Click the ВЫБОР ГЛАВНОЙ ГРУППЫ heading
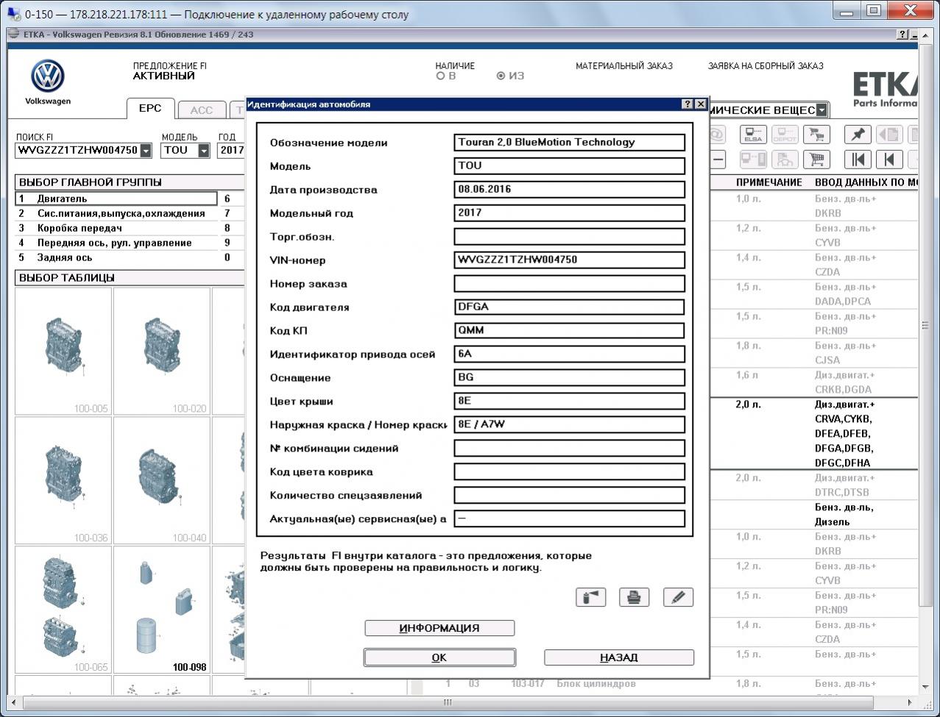 pyautogui.click(x=91, y=182)
